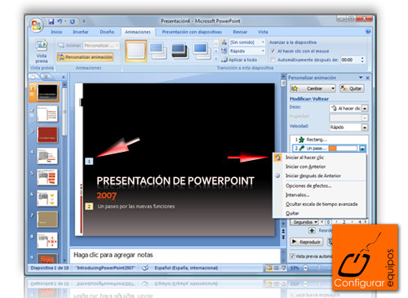Enable 'Automáticamente después de' checkbox
408x298 pixels.
(x=273, y=60)
